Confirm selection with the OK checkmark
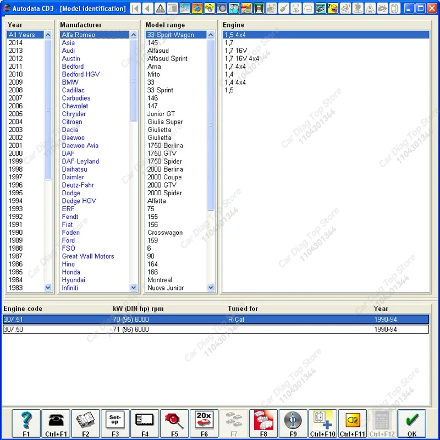 [x=412, y=421]
